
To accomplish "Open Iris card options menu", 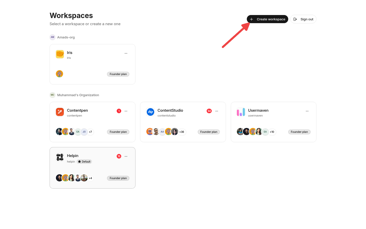I will pos(126,53).
